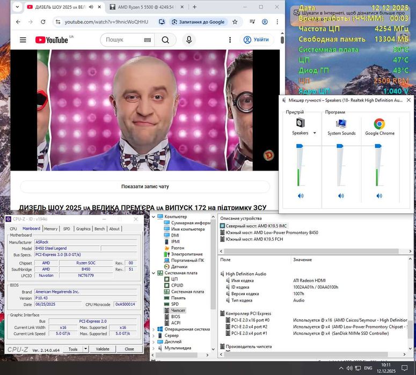Open the Graphics tab in CPU-Z
The width and height of the screenshot is (416, 375).
point(83,229)
